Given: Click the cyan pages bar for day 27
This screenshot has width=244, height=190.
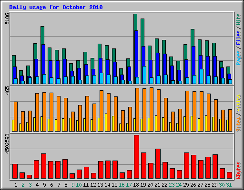Looking at the screenshot, I should click(x=202, y=76).
